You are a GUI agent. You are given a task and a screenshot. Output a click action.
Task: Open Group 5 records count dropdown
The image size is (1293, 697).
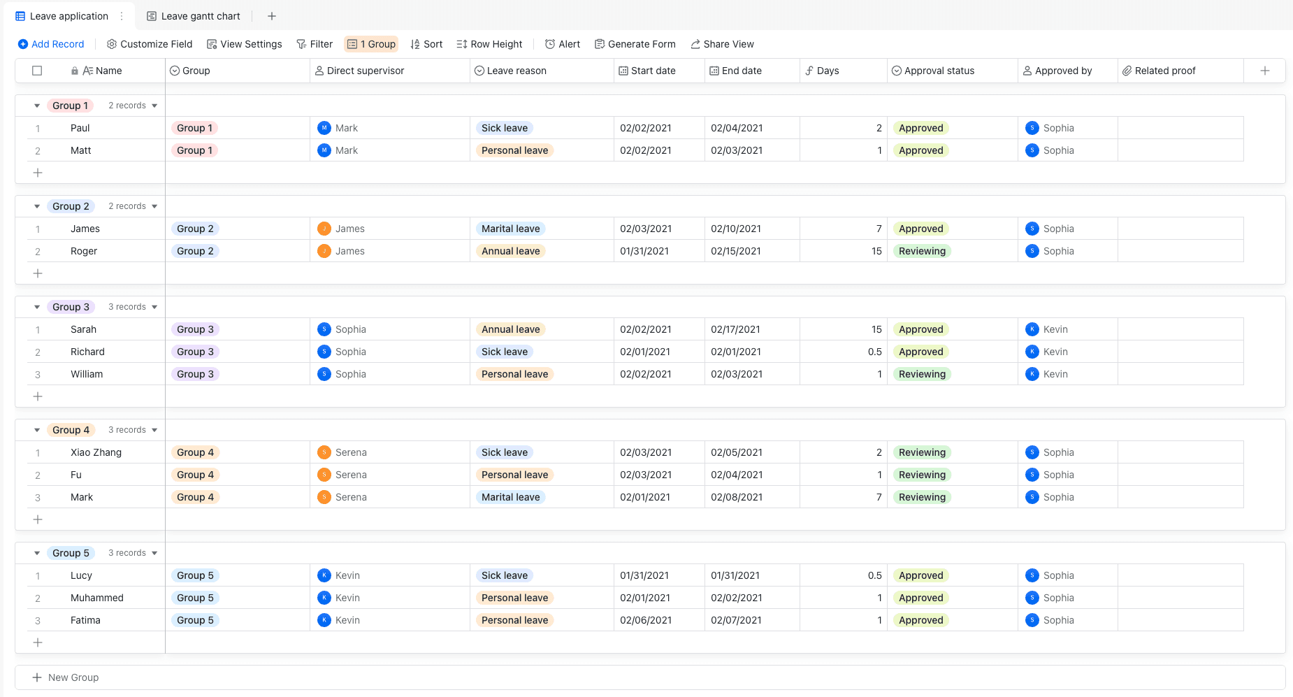click(x=133, y=553)
